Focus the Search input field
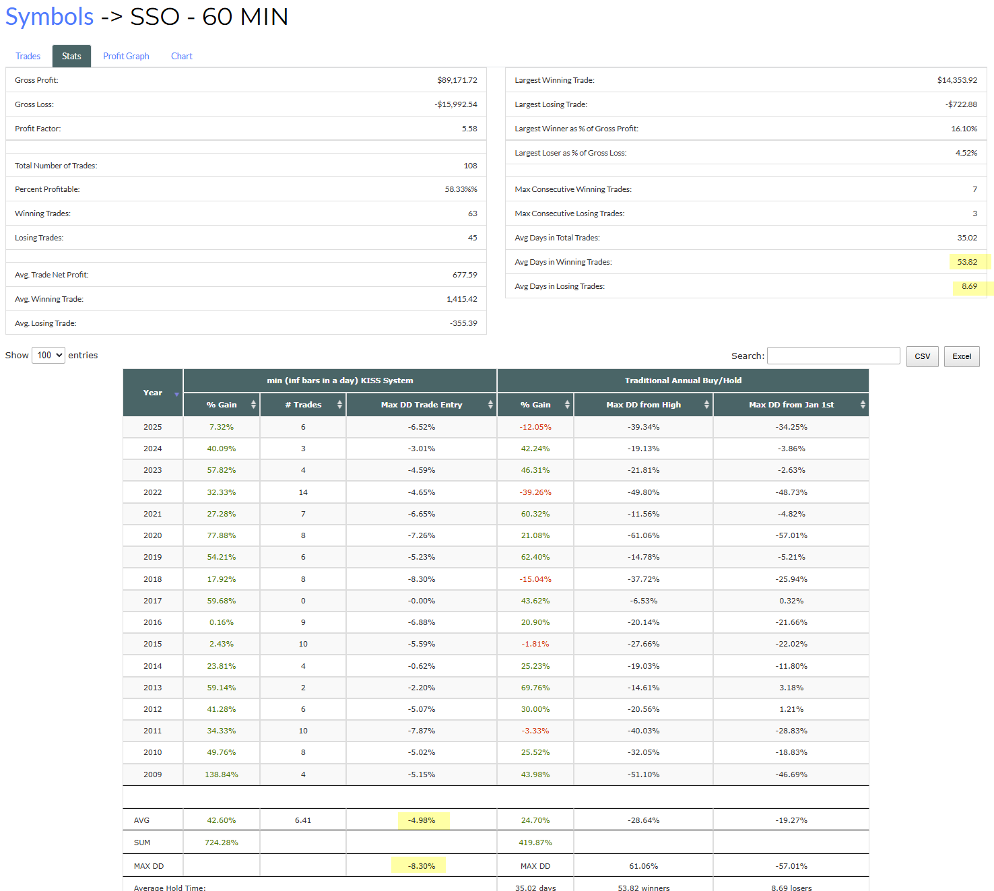This screenshot has height=891, width=994. [x=833, y=356]
